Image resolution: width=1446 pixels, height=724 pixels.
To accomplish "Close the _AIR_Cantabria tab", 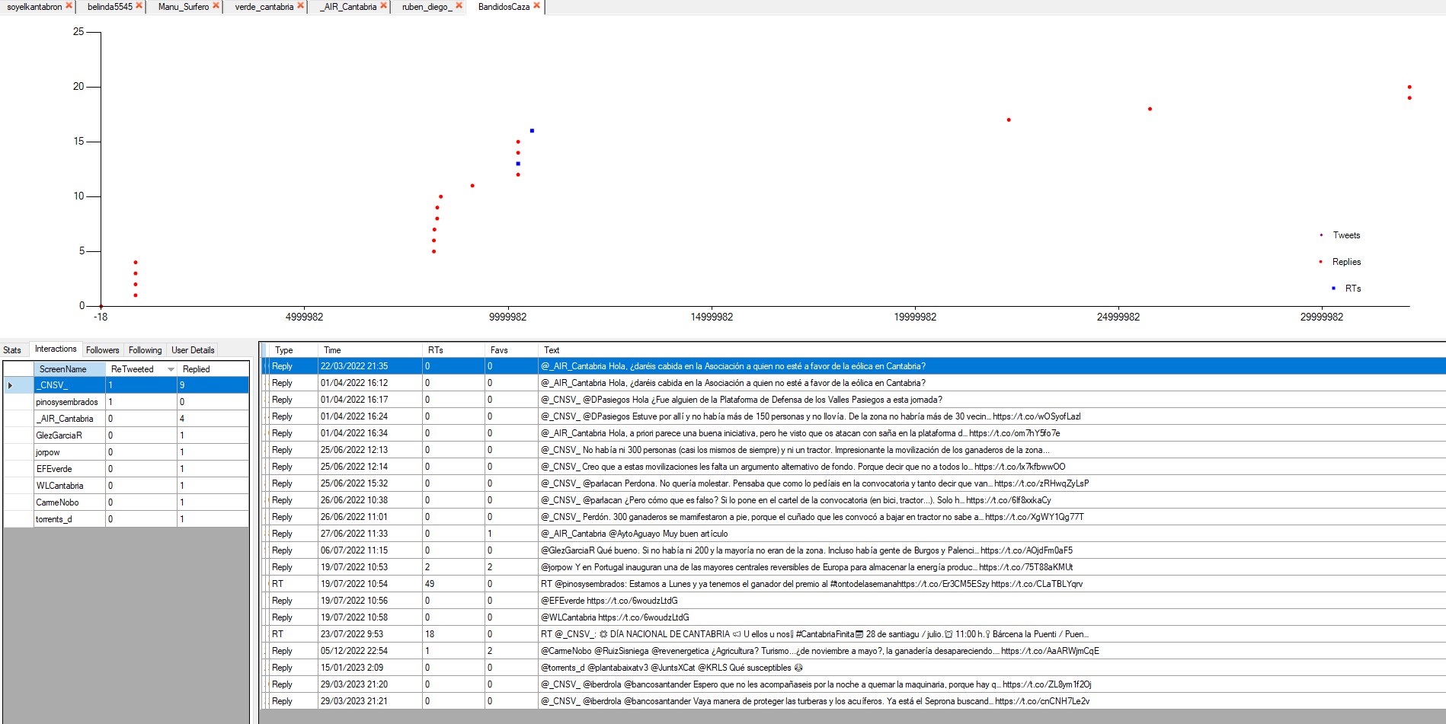I will pos(383,6).
